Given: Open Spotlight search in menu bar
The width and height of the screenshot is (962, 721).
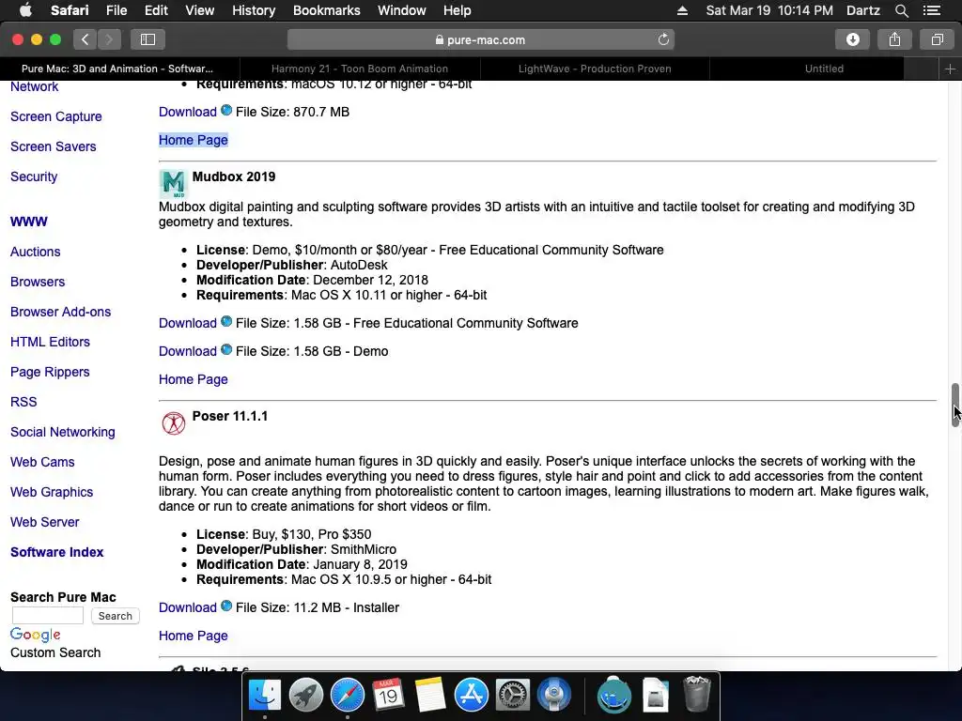Looking at the screenshot, I should pos(901,10).
